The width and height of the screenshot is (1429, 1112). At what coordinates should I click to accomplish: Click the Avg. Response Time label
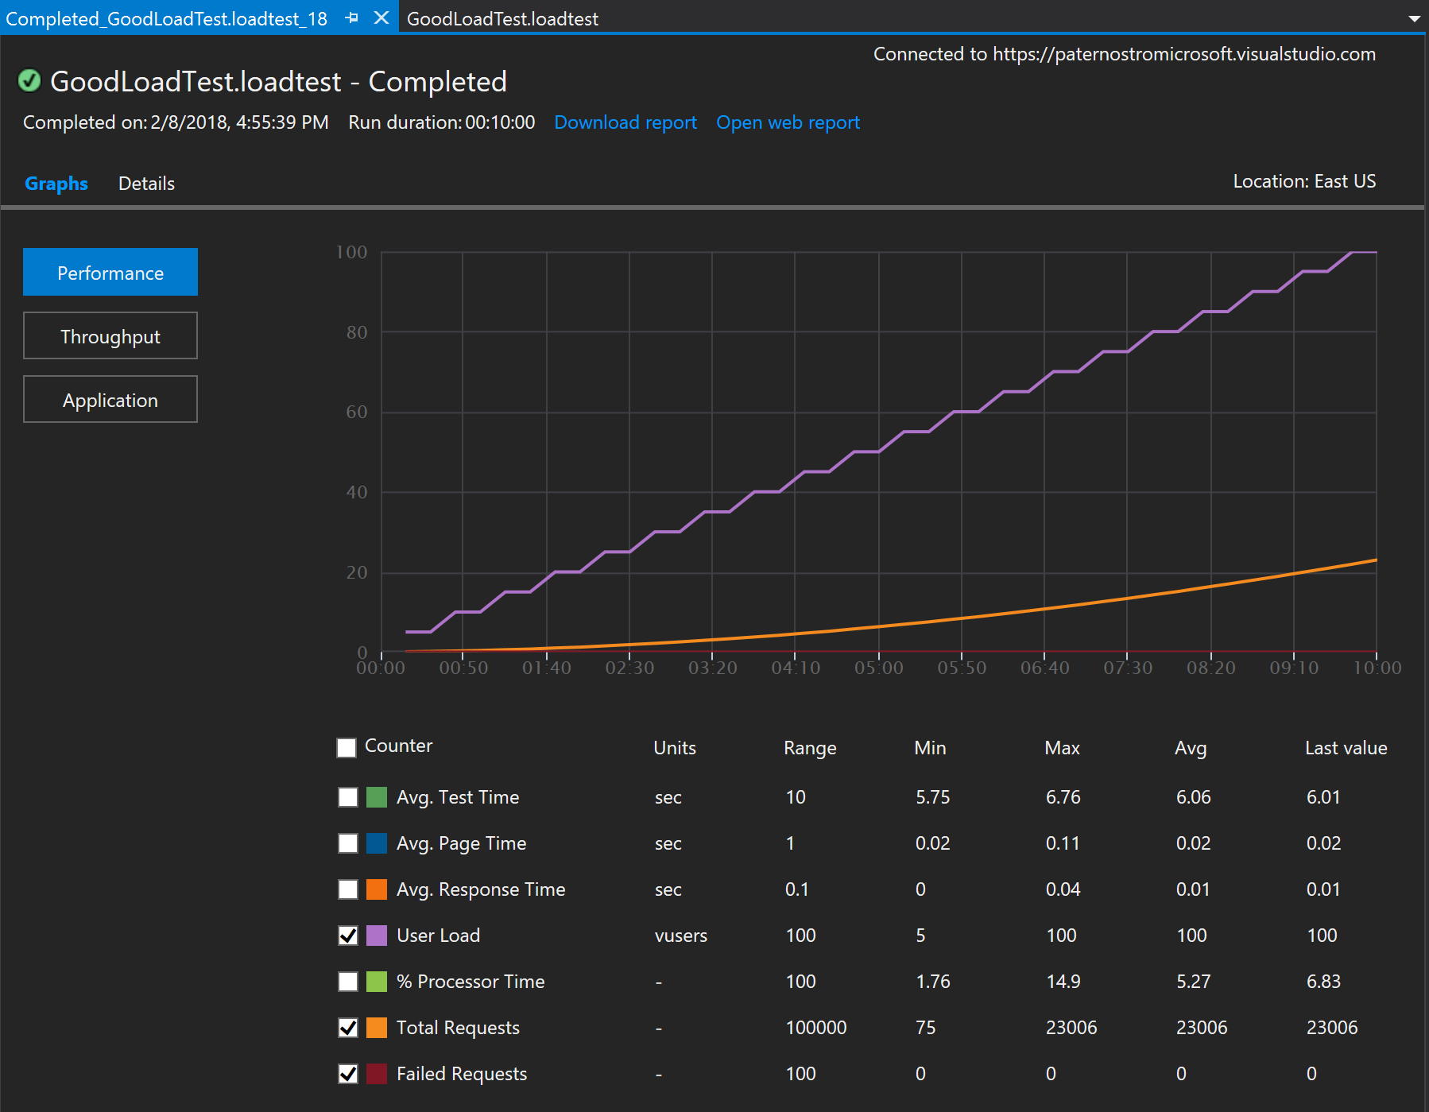[x=481, y=889]
